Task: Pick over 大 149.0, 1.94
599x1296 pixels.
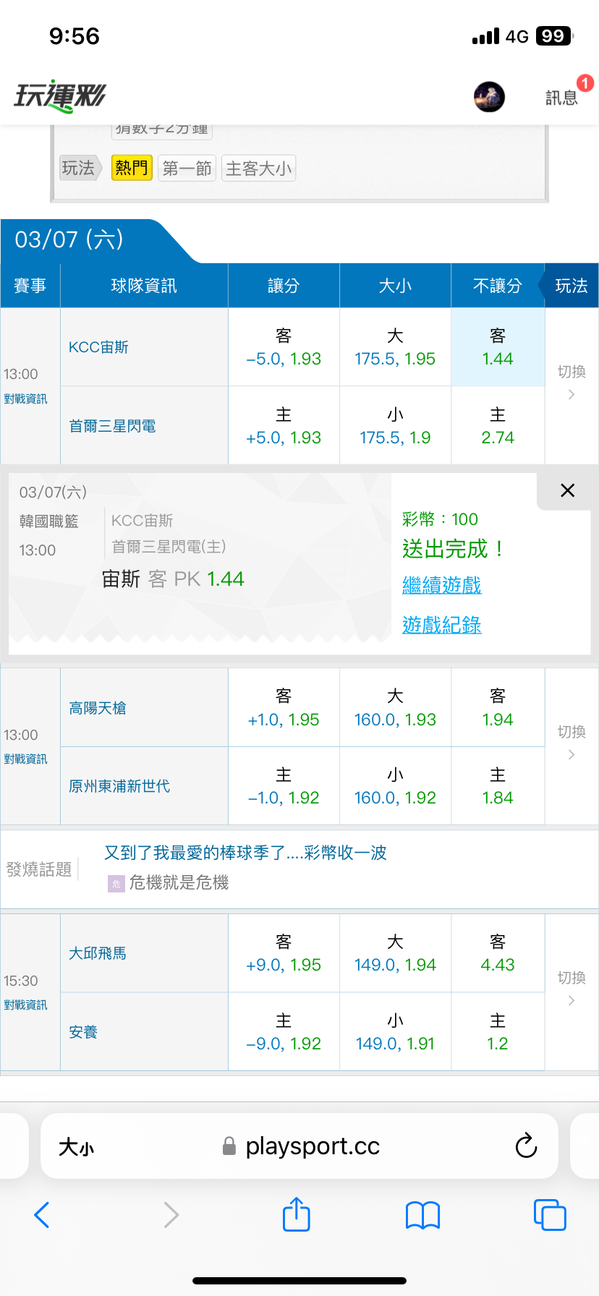Action: tap(395, 953)
